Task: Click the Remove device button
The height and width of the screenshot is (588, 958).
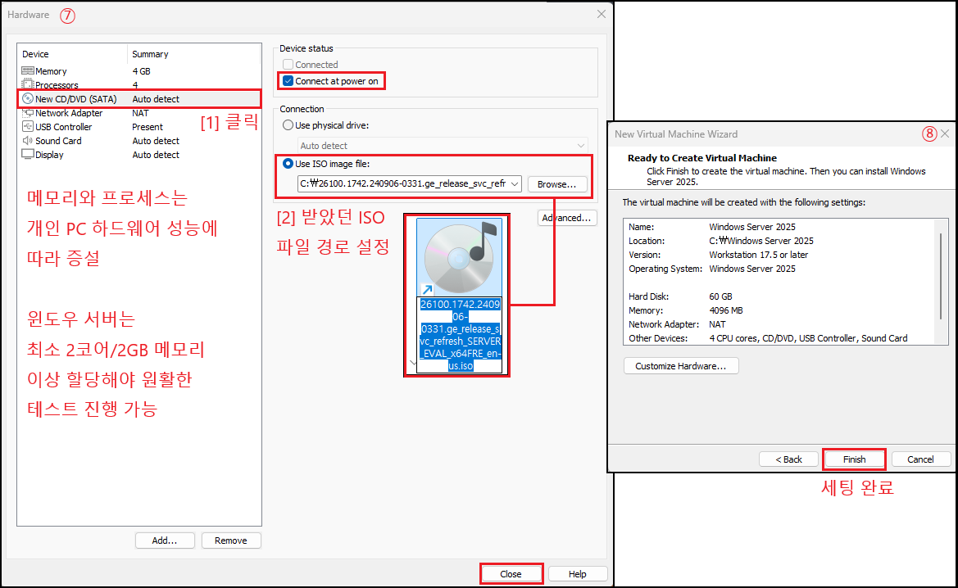Action: coord(231,541)
